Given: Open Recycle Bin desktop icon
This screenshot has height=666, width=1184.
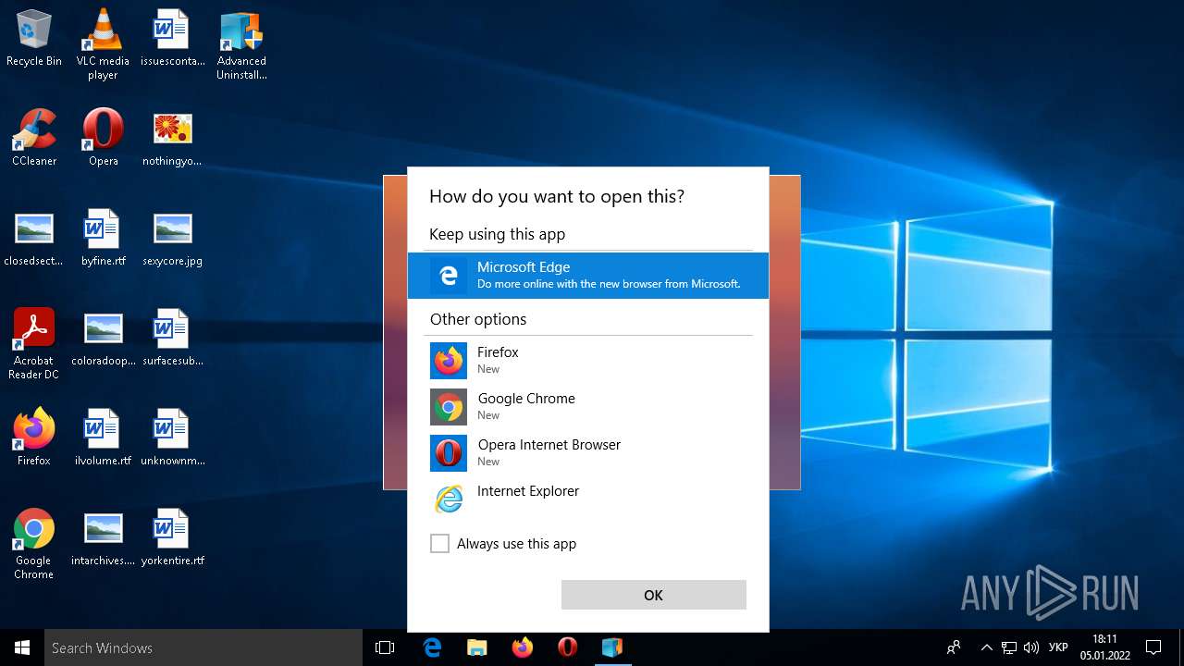Looking at the screenshot, I should pos(34,38).
